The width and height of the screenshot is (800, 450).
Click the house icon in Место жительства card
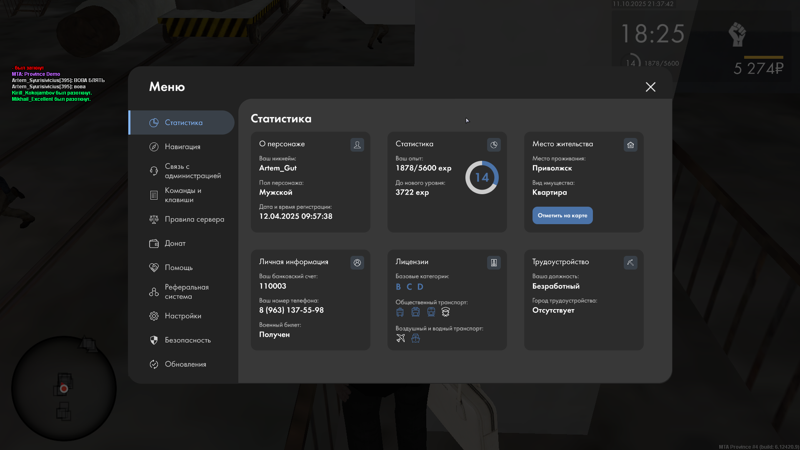630,145
